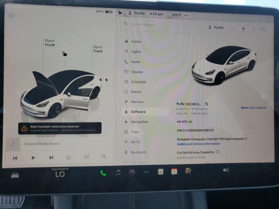Tap Open Trunk on the car view
The width and height of the screenshot is (279, 209).
pyautogui.click(x=98, y=49)
